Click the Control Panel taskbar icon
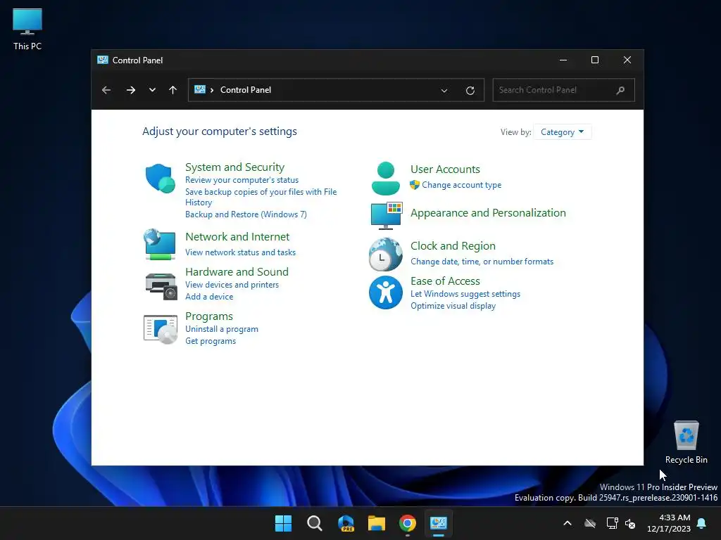Screen dimensions: 721x540 point(439,523)
